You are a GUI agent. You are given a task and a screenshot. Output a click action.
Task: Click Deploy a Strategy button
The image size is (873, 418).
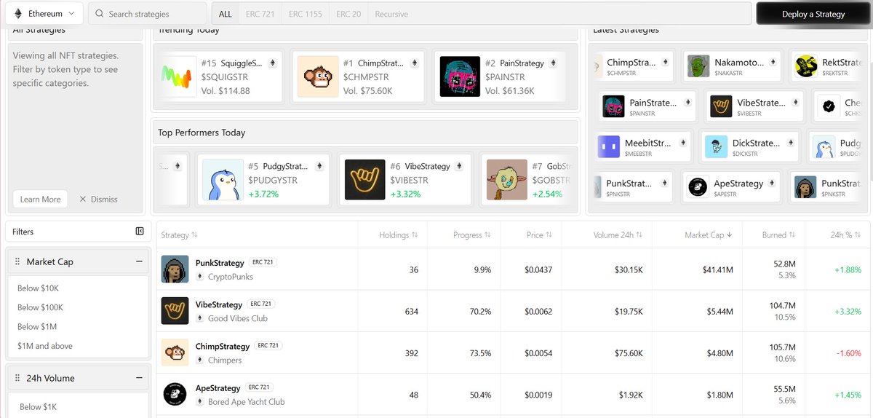click(813, 14)
